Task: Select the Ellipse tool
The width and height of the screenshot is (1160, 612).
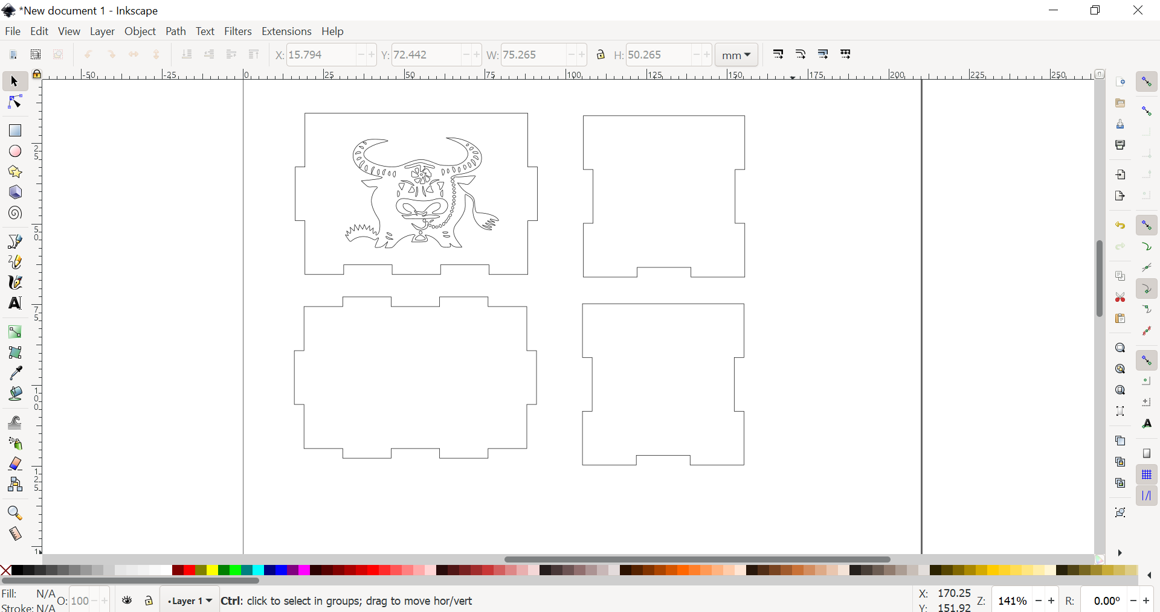Action: tap(14, 151)
